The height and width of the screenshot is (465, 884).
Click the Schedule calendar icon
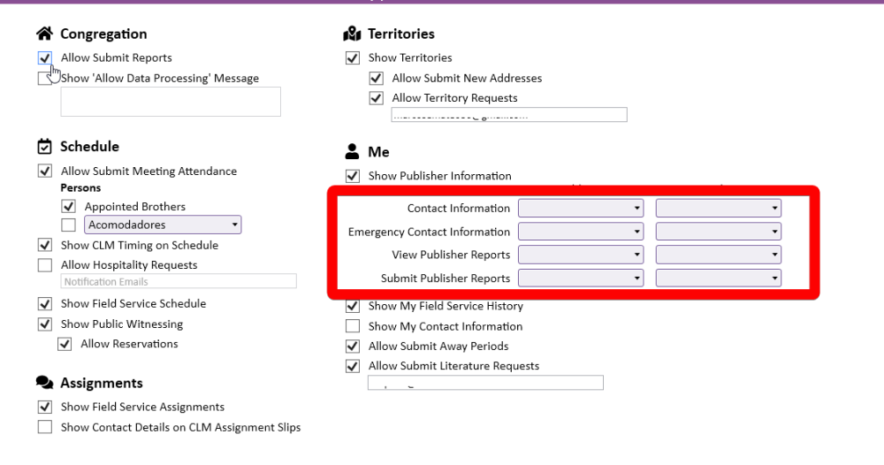tap(44, 147)
